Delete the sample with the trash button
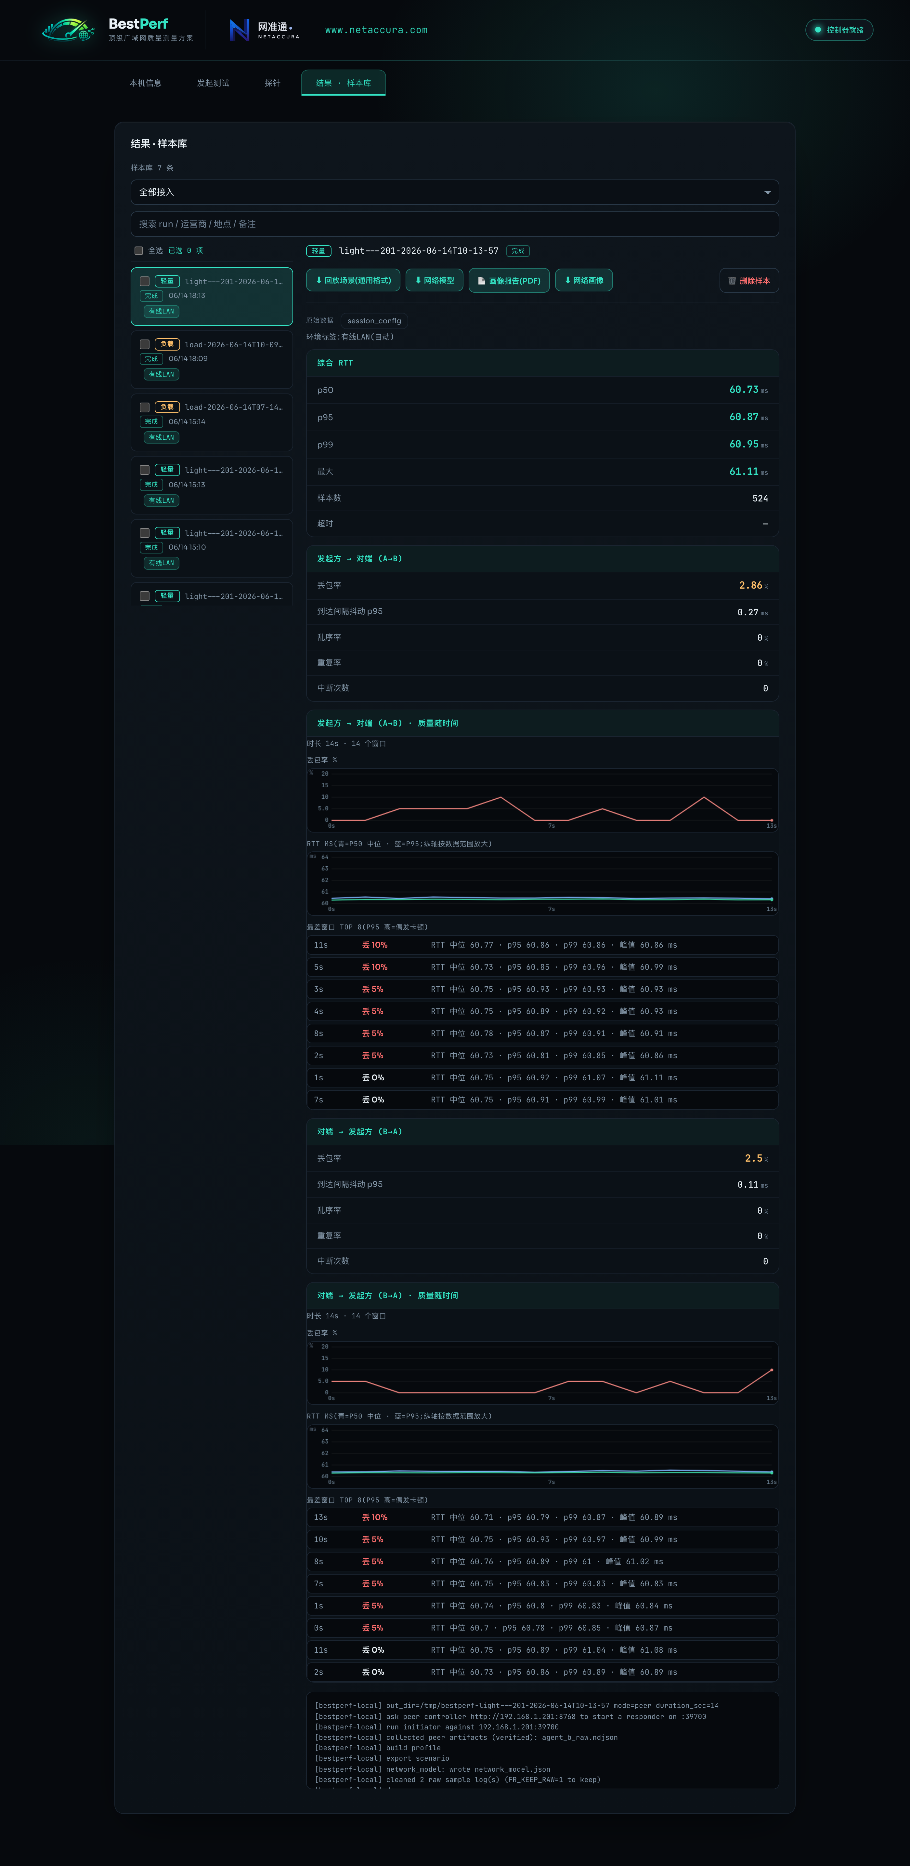Screen dimensions: 910x1866 coord(749,280)
